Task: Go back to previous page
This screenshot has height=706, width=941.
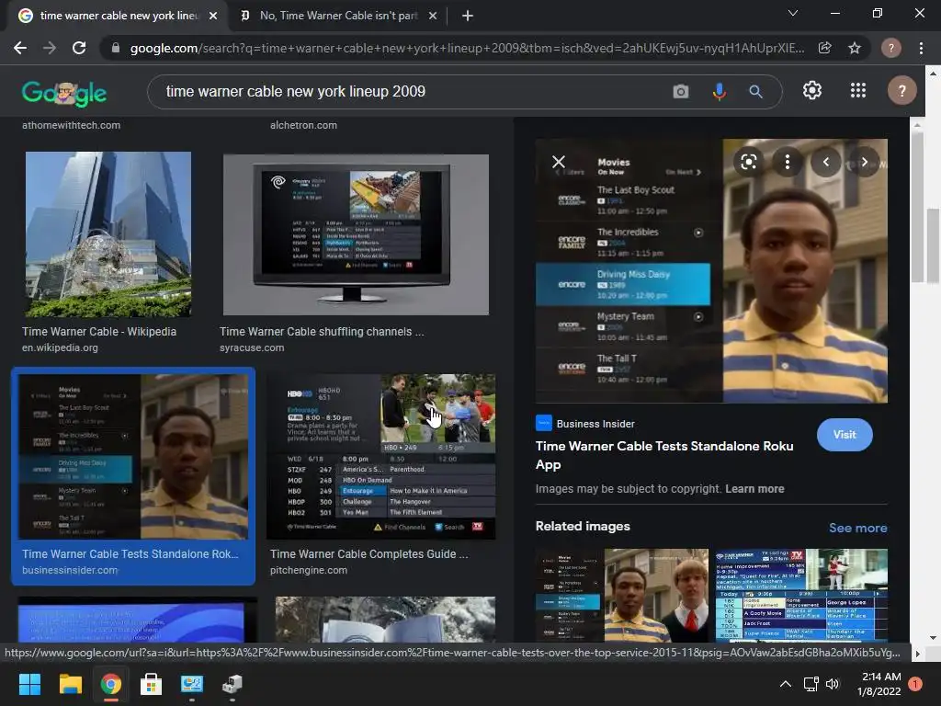Action: click(20, 48)
